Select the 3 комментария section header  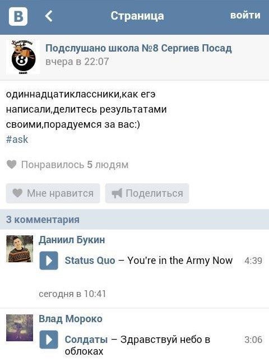134,219
